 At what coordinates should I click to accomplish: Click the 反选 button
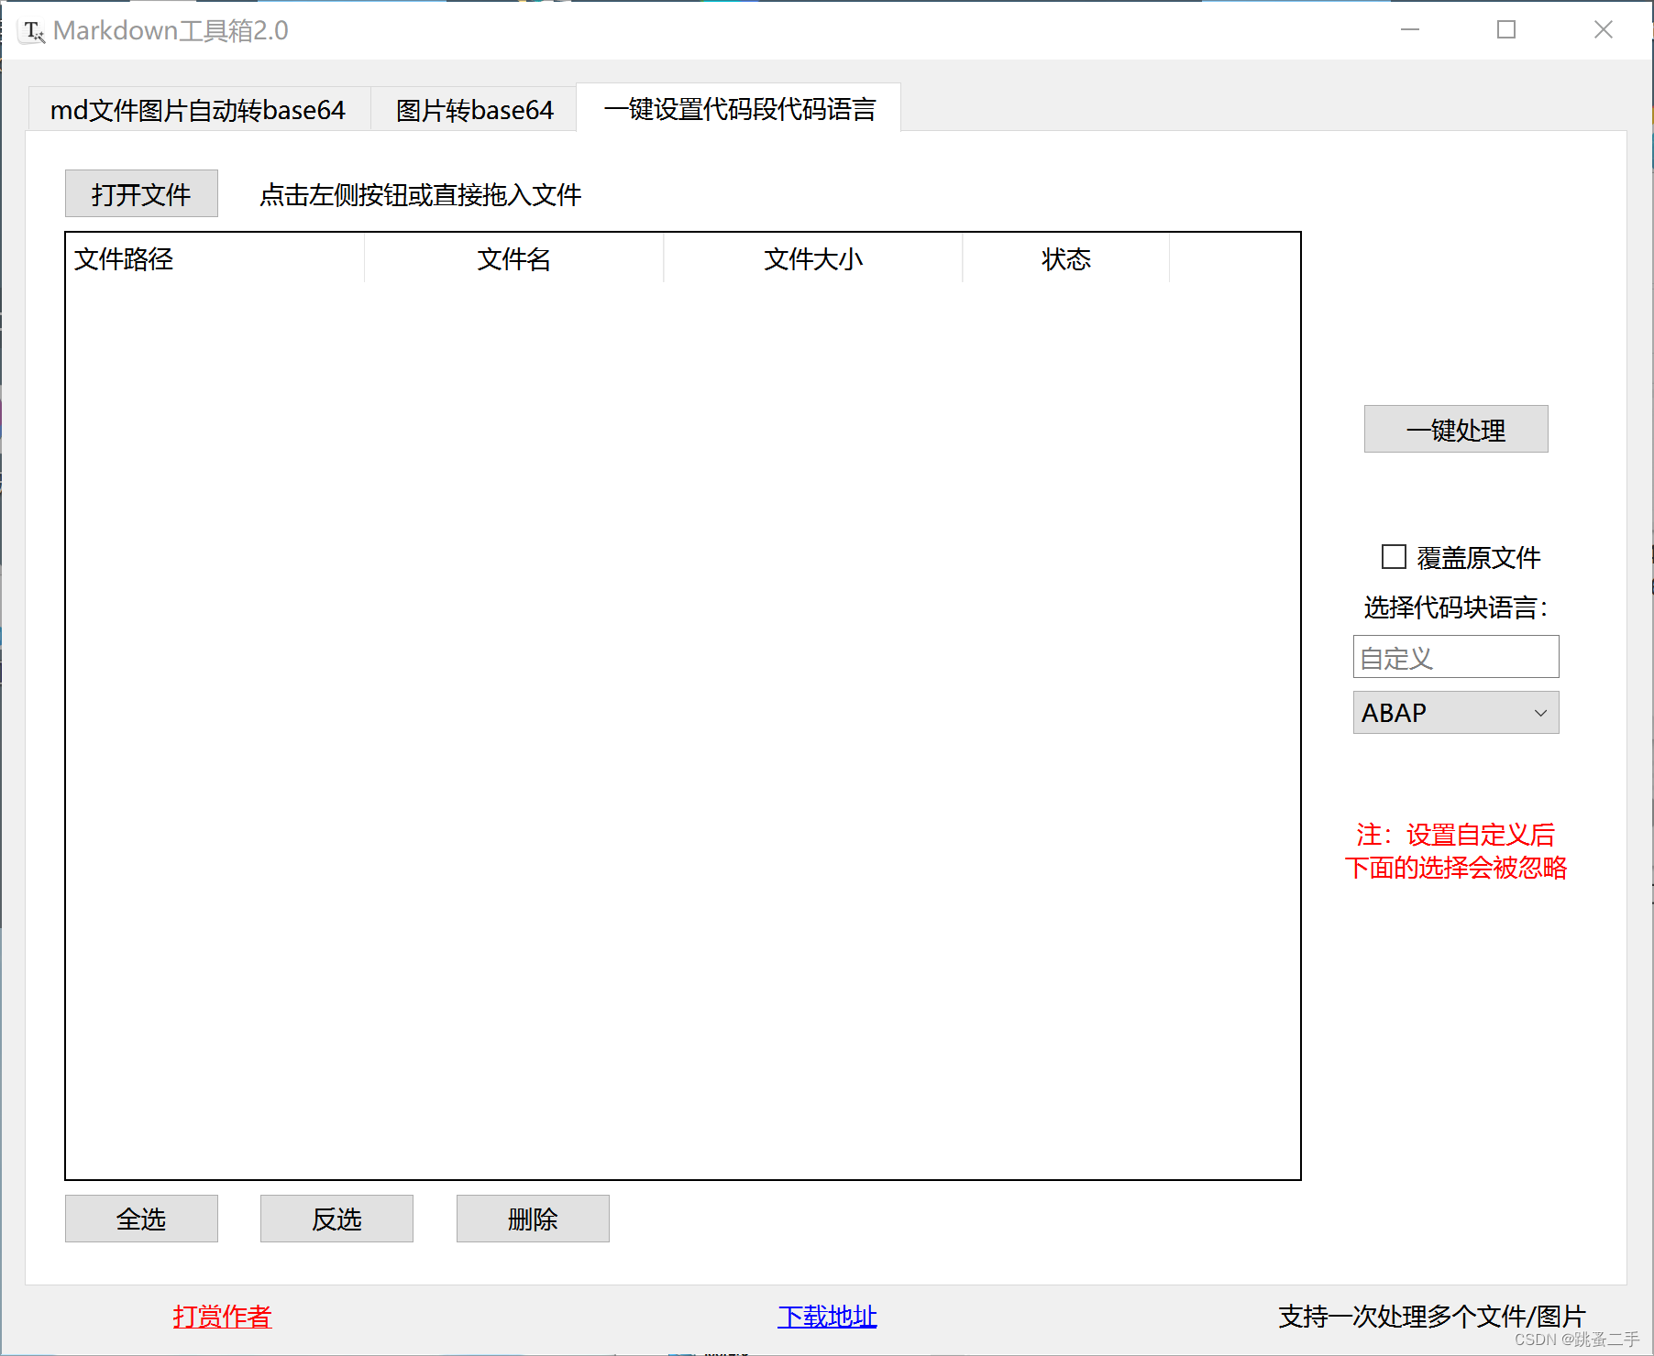pos(336,1219)
